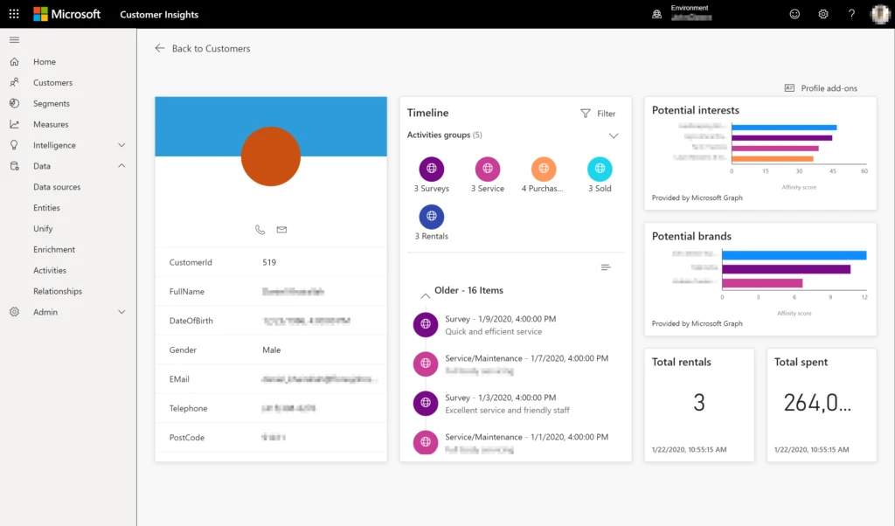
Task: Select the 3 Surveys activity group icon
Action: 431,170
